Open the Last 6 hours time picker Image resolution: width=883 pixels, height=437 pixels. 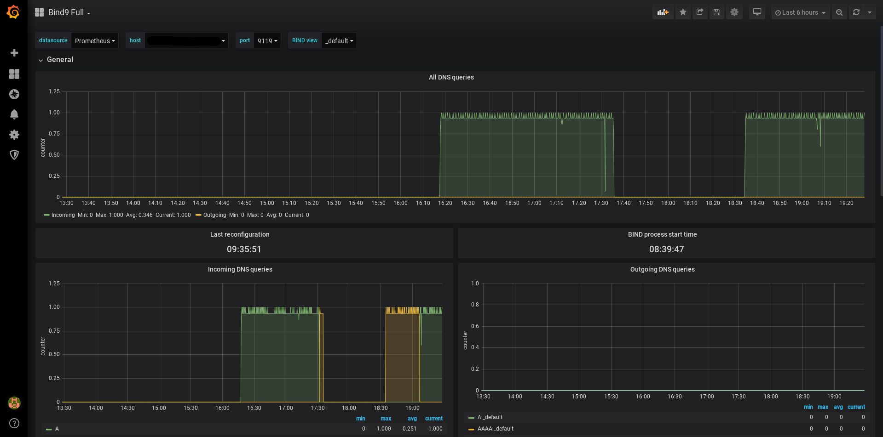tap(800, 12)
